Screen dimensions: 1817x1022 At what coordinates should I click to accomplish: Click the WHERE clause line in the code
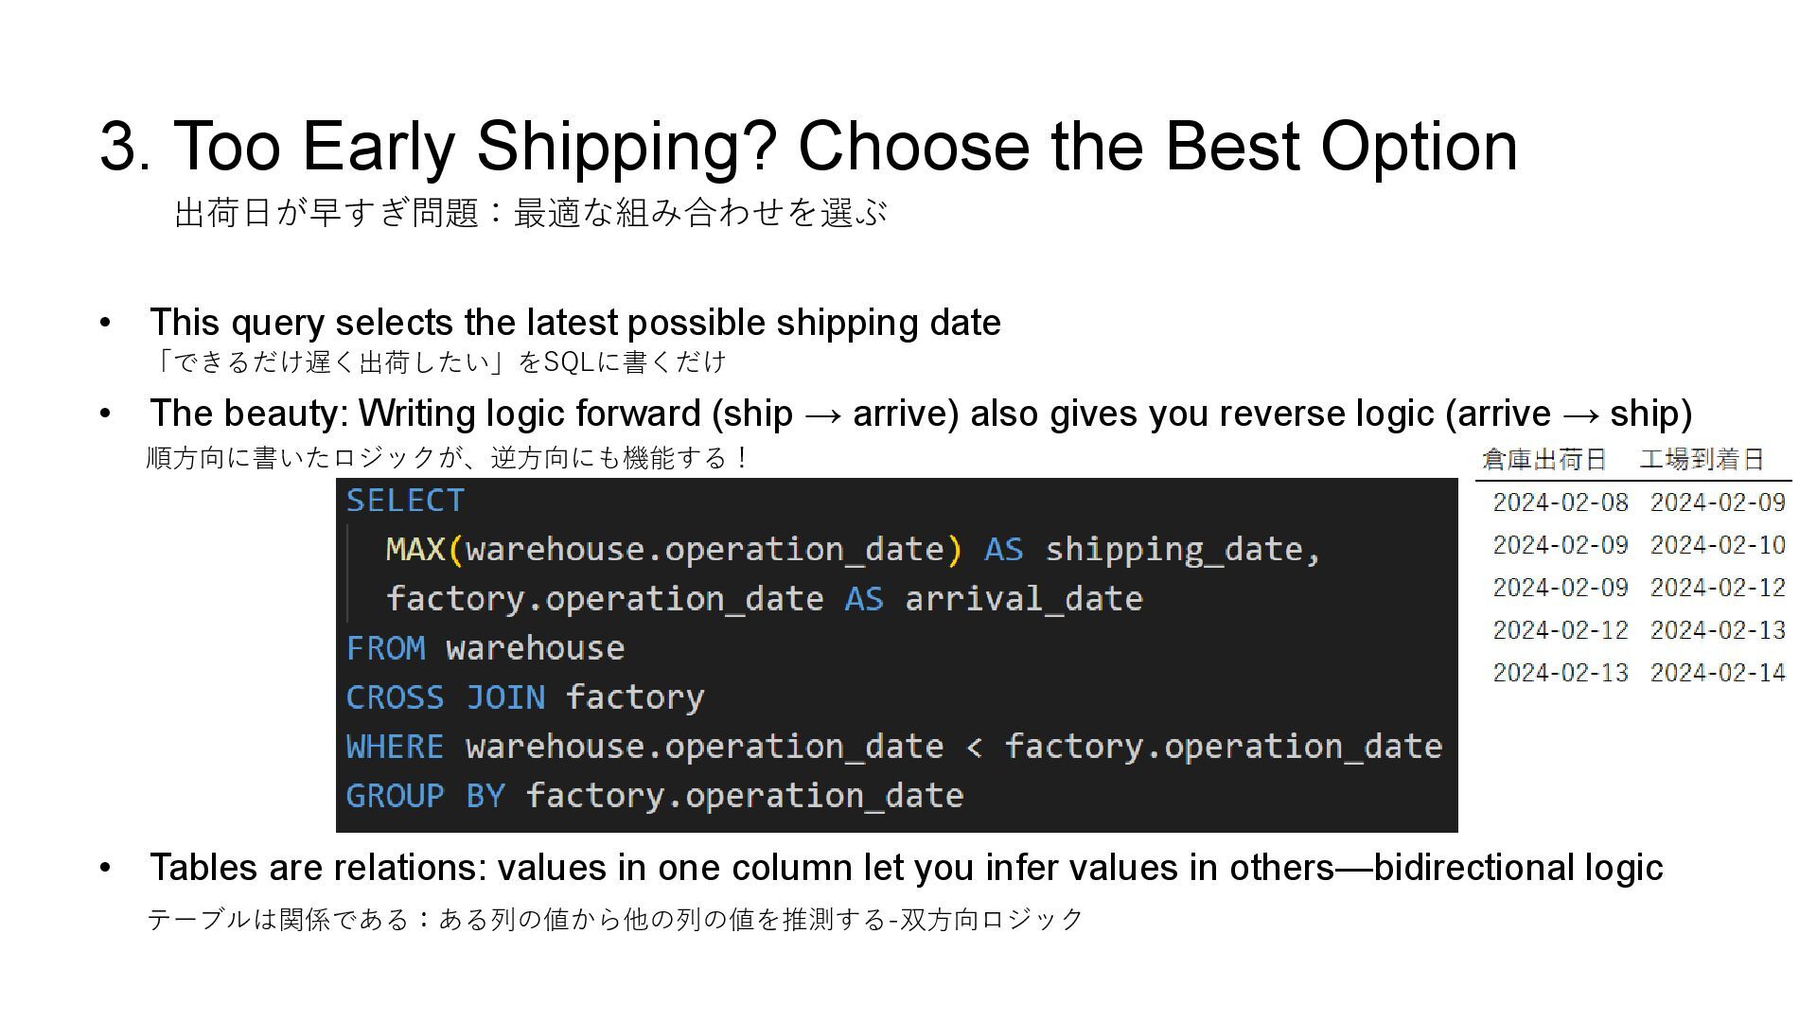(x=894, y=747)
